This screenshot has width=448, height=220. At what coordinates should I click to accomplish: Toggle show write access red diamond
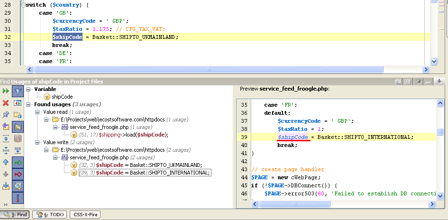[x=18, y=174]
